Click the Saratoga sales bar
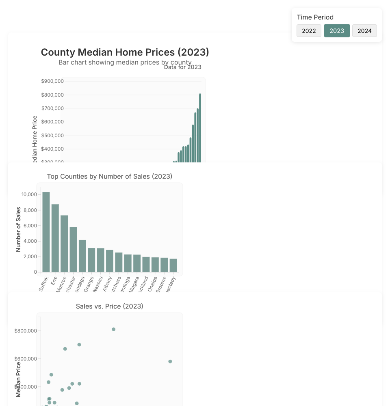Viewport: 390px width, 406px height. [128, 263]
